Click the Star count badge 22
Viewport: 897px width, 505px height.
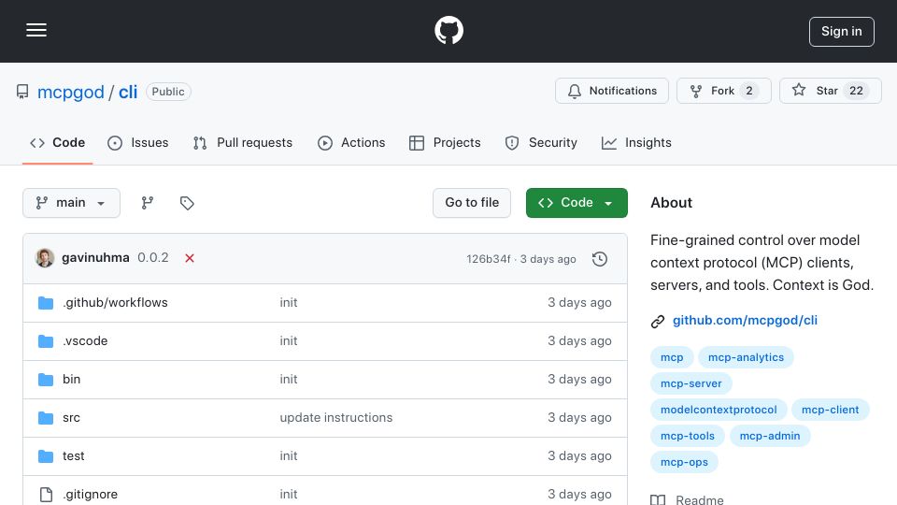coord(856,91)
